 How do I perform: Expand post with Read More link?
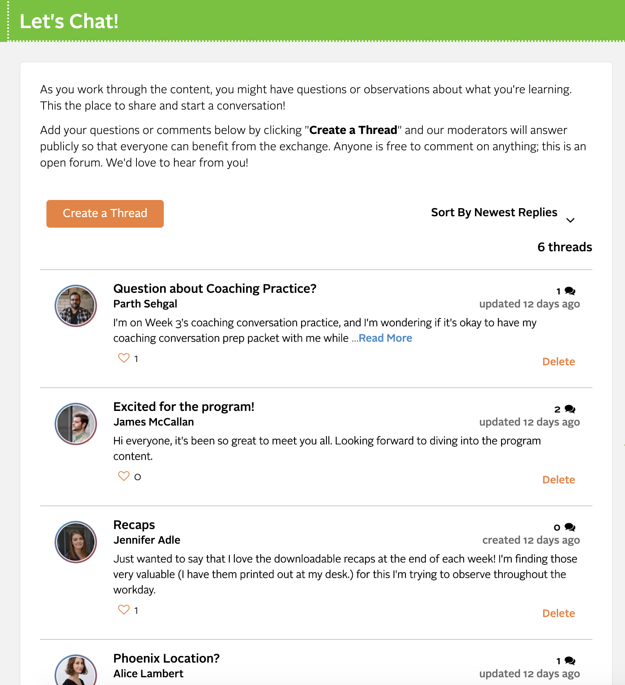pos(385,338)
